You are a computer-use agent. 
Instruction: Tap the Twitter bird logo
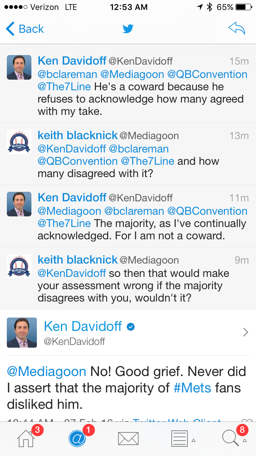pyautogui.click(x=128, y=29)
